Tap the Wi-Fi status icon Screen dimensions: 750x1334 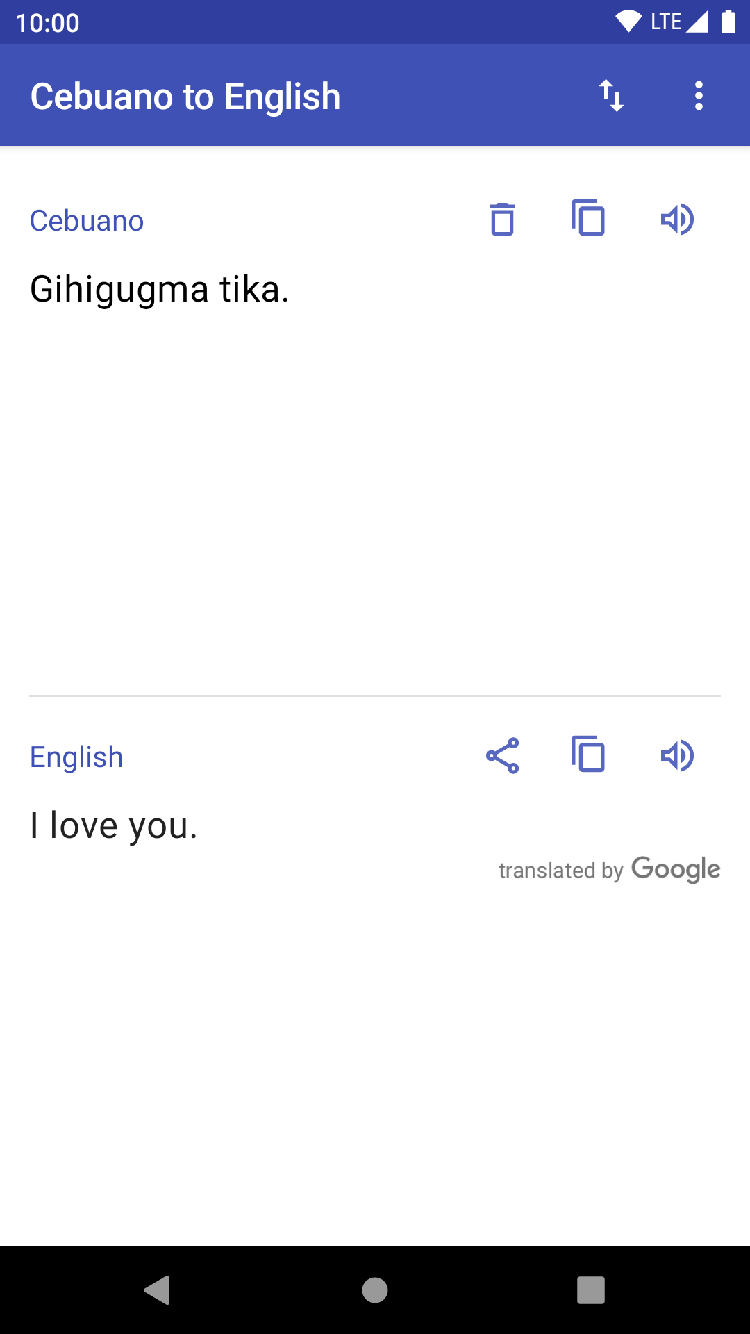[628, 22]
